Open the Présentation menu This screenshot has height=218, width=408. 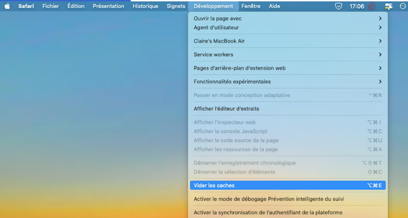click(108, 6)
